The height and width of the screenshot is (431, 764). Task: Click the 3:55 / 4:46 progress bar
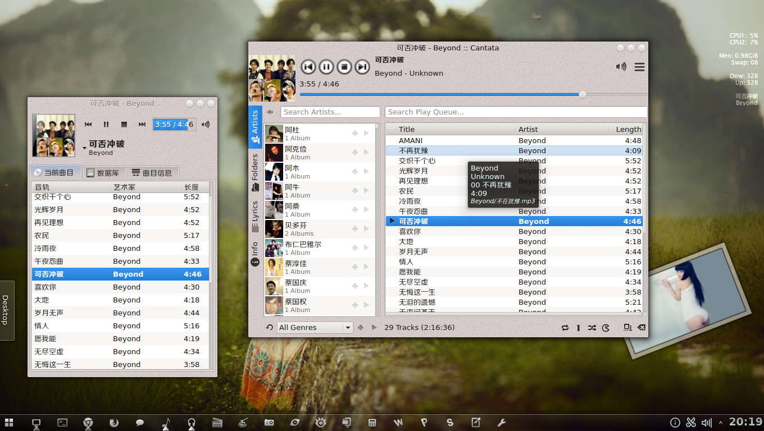(175, 125)
